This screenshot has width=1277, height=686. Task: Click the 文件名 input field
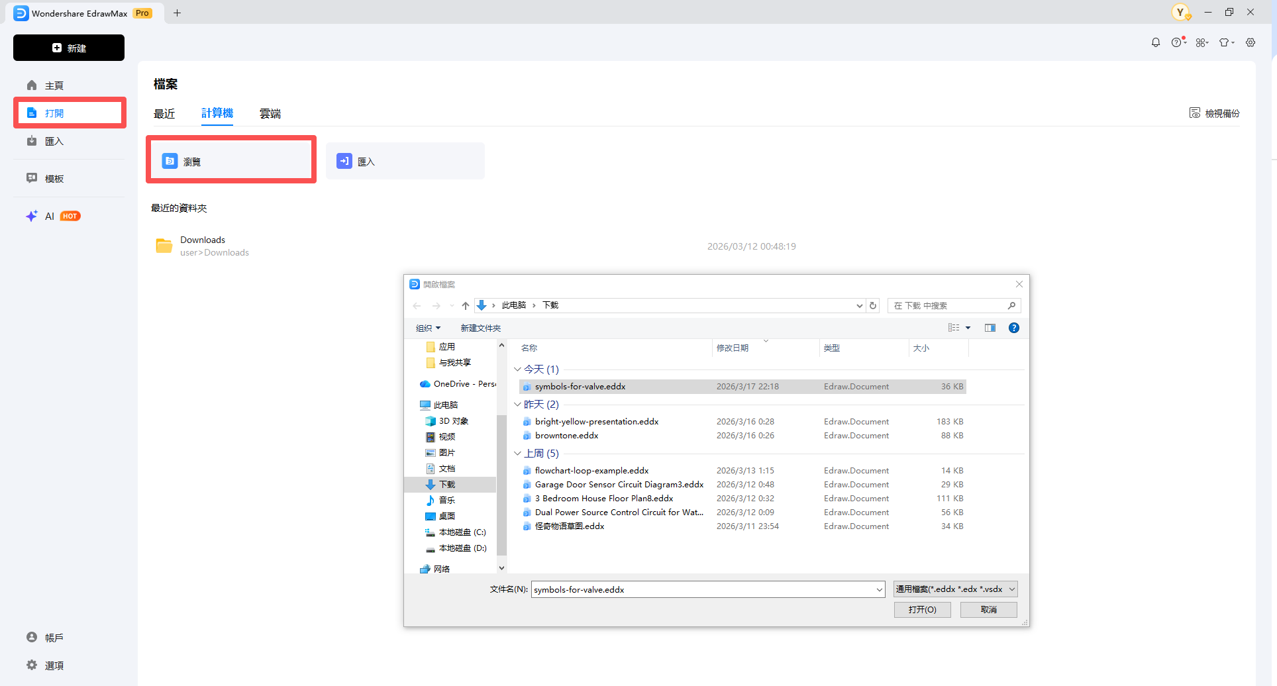click(702, 589)
